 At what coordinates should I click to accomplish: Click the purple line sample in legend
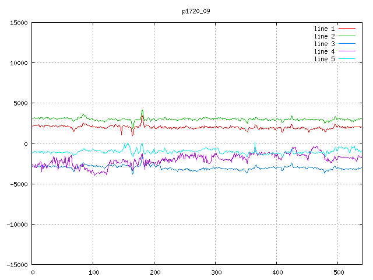coord(347,51)
